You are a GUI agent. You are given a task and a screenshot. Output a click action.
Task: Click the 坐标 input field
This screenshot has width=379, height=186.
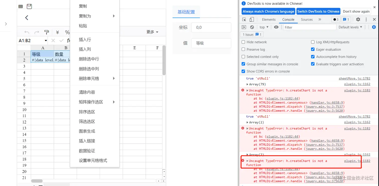[211, 28]
